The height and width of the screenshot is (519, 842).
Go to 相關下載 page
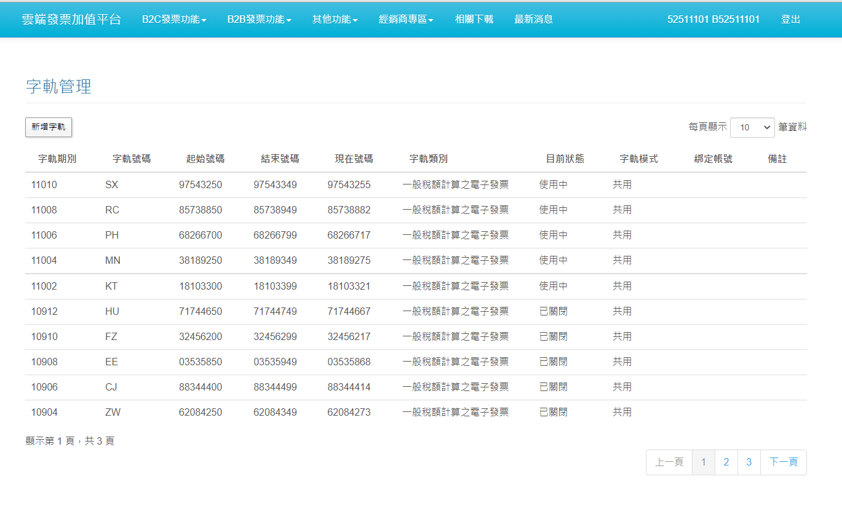pyautogui.click(x=474, y=19)
